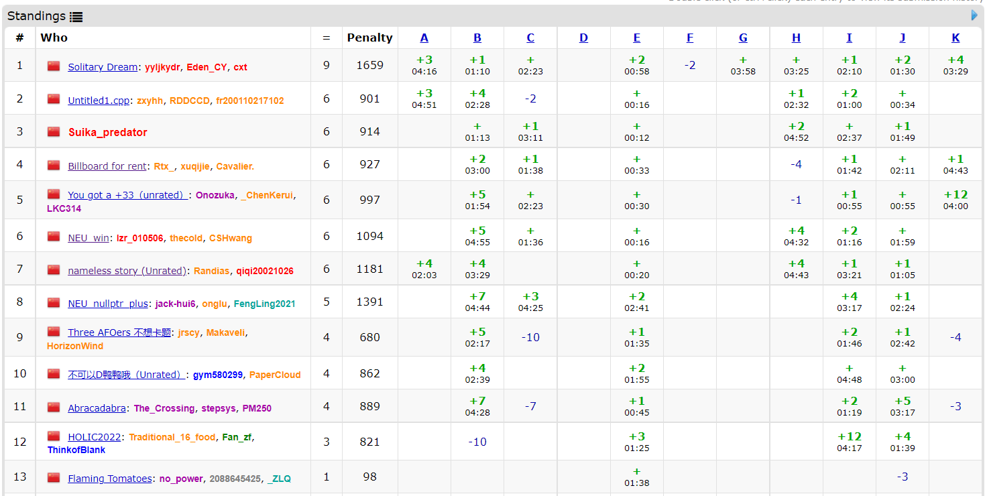Click the blue arrow at top right
This screenshot has width=987, height=496.
974,15
